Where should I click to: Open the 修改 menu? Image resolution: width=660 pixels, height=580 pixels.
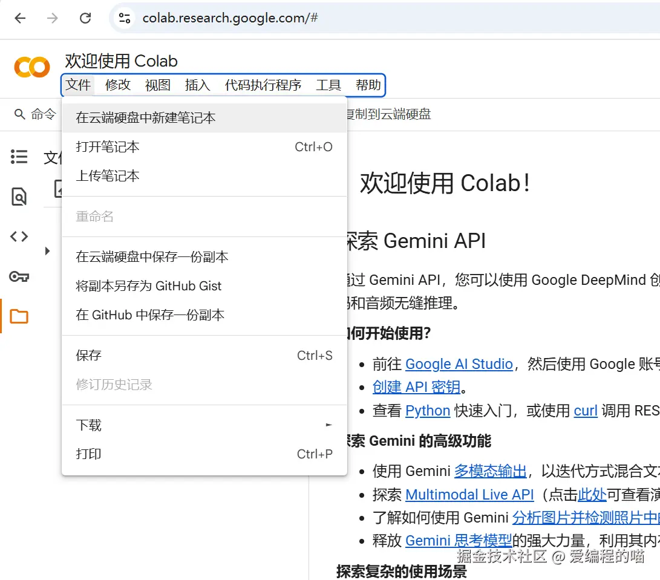point(118,85)
